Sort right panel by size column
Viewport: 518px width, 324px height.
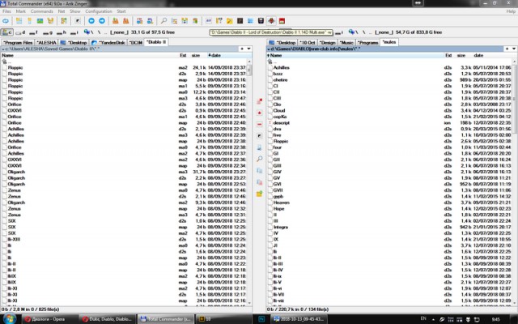point(461,55)
